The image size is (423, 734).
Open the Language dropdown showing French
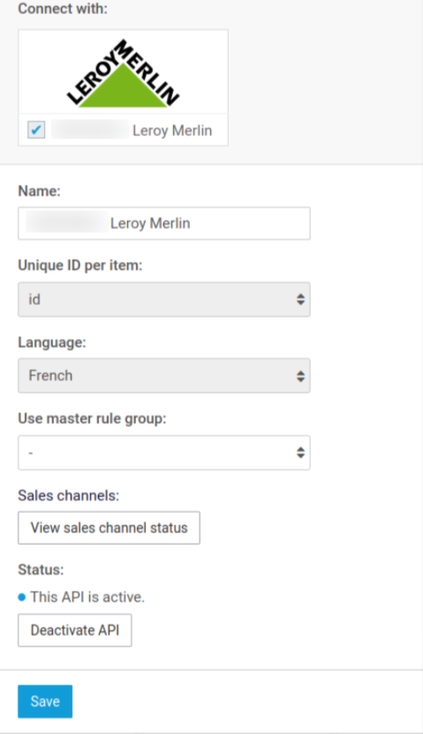tap(164, 376)
